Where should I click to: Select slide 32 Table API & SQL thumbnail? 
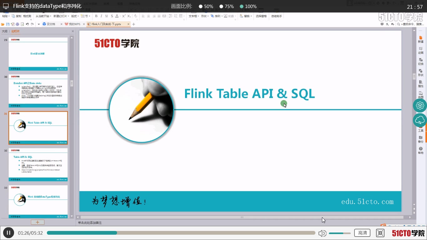click(38, 165)
